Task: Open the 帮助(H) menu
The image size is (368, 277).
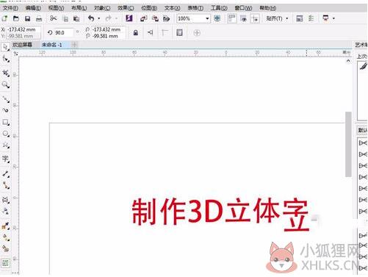Action: [x=267, y=8]
